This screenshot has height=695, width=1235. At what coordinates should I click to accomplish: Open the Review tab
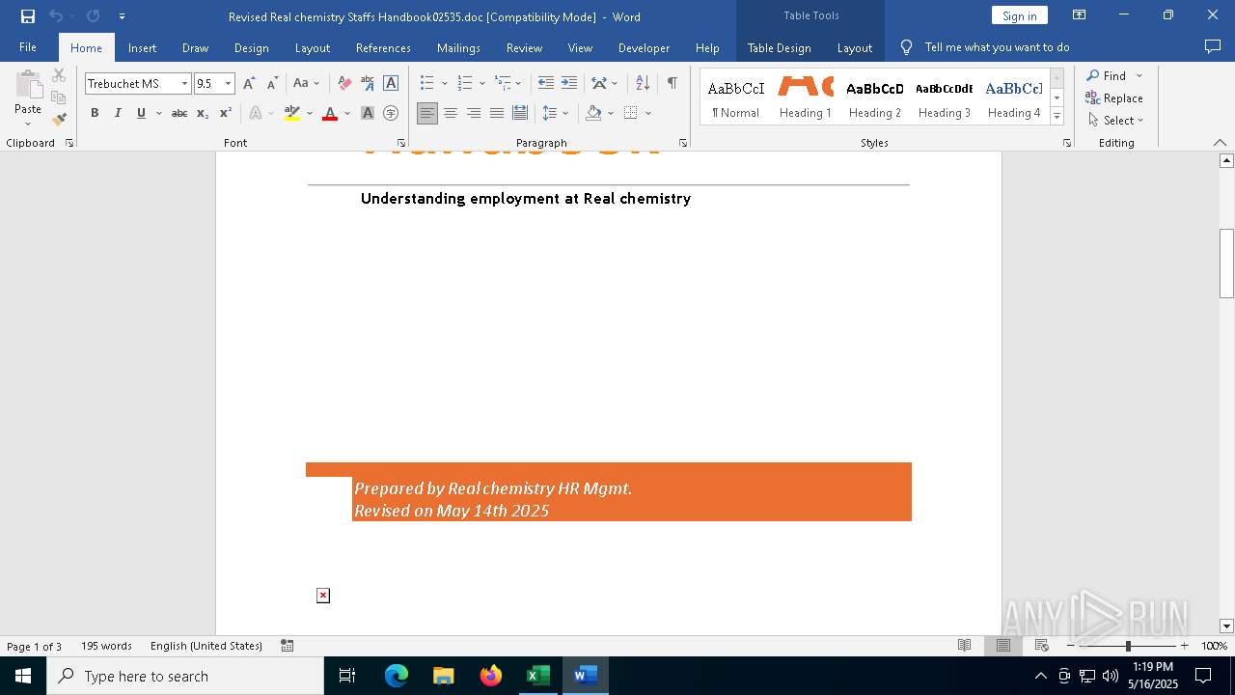pyautogui.click(x=524, y=47)
